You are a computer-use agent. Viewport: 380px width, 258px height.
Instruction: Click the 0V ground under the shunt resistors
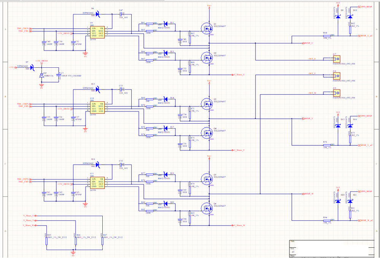(73, 253)
